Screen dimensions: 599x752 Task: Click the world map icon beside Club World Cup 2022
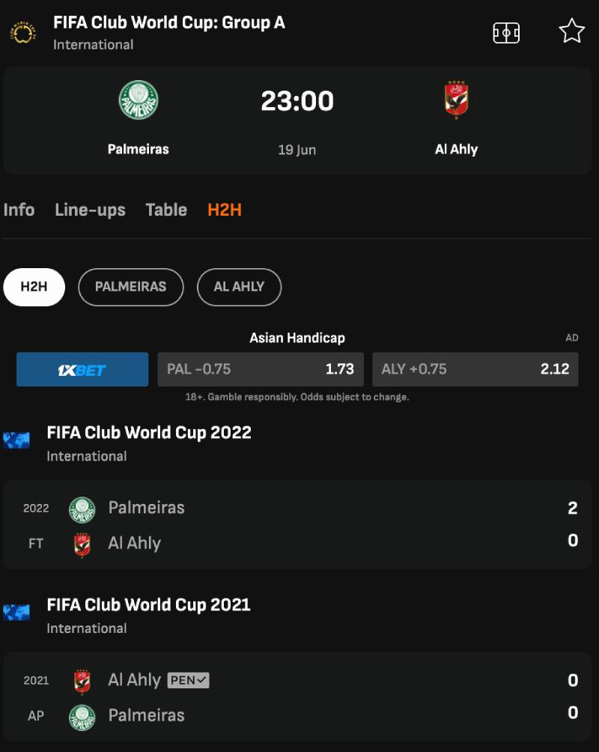pyautogui.click(x=16, y=440)
